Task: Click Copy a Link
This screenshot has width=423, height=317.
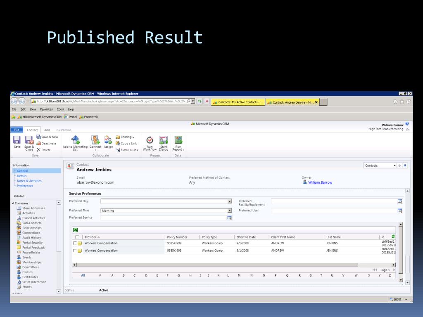Action: tap(126, 143)
